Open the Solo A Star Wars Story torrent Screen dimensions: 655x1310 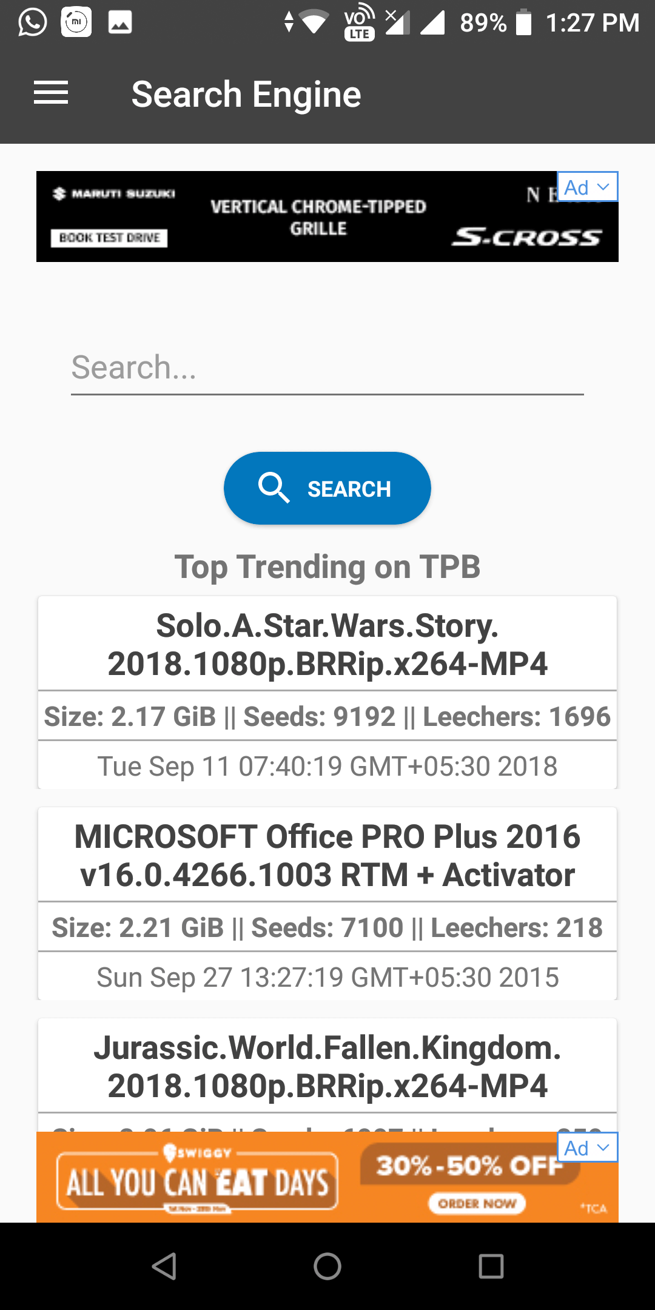point(327,644)
